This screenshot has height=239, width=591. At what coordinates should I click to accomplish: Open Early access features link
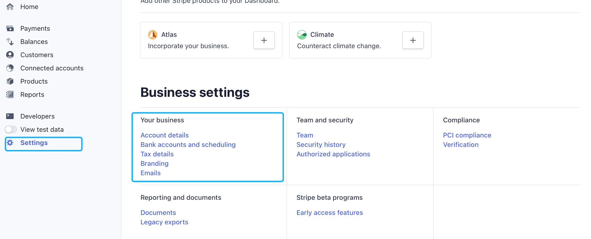click(x=330, y=213)
